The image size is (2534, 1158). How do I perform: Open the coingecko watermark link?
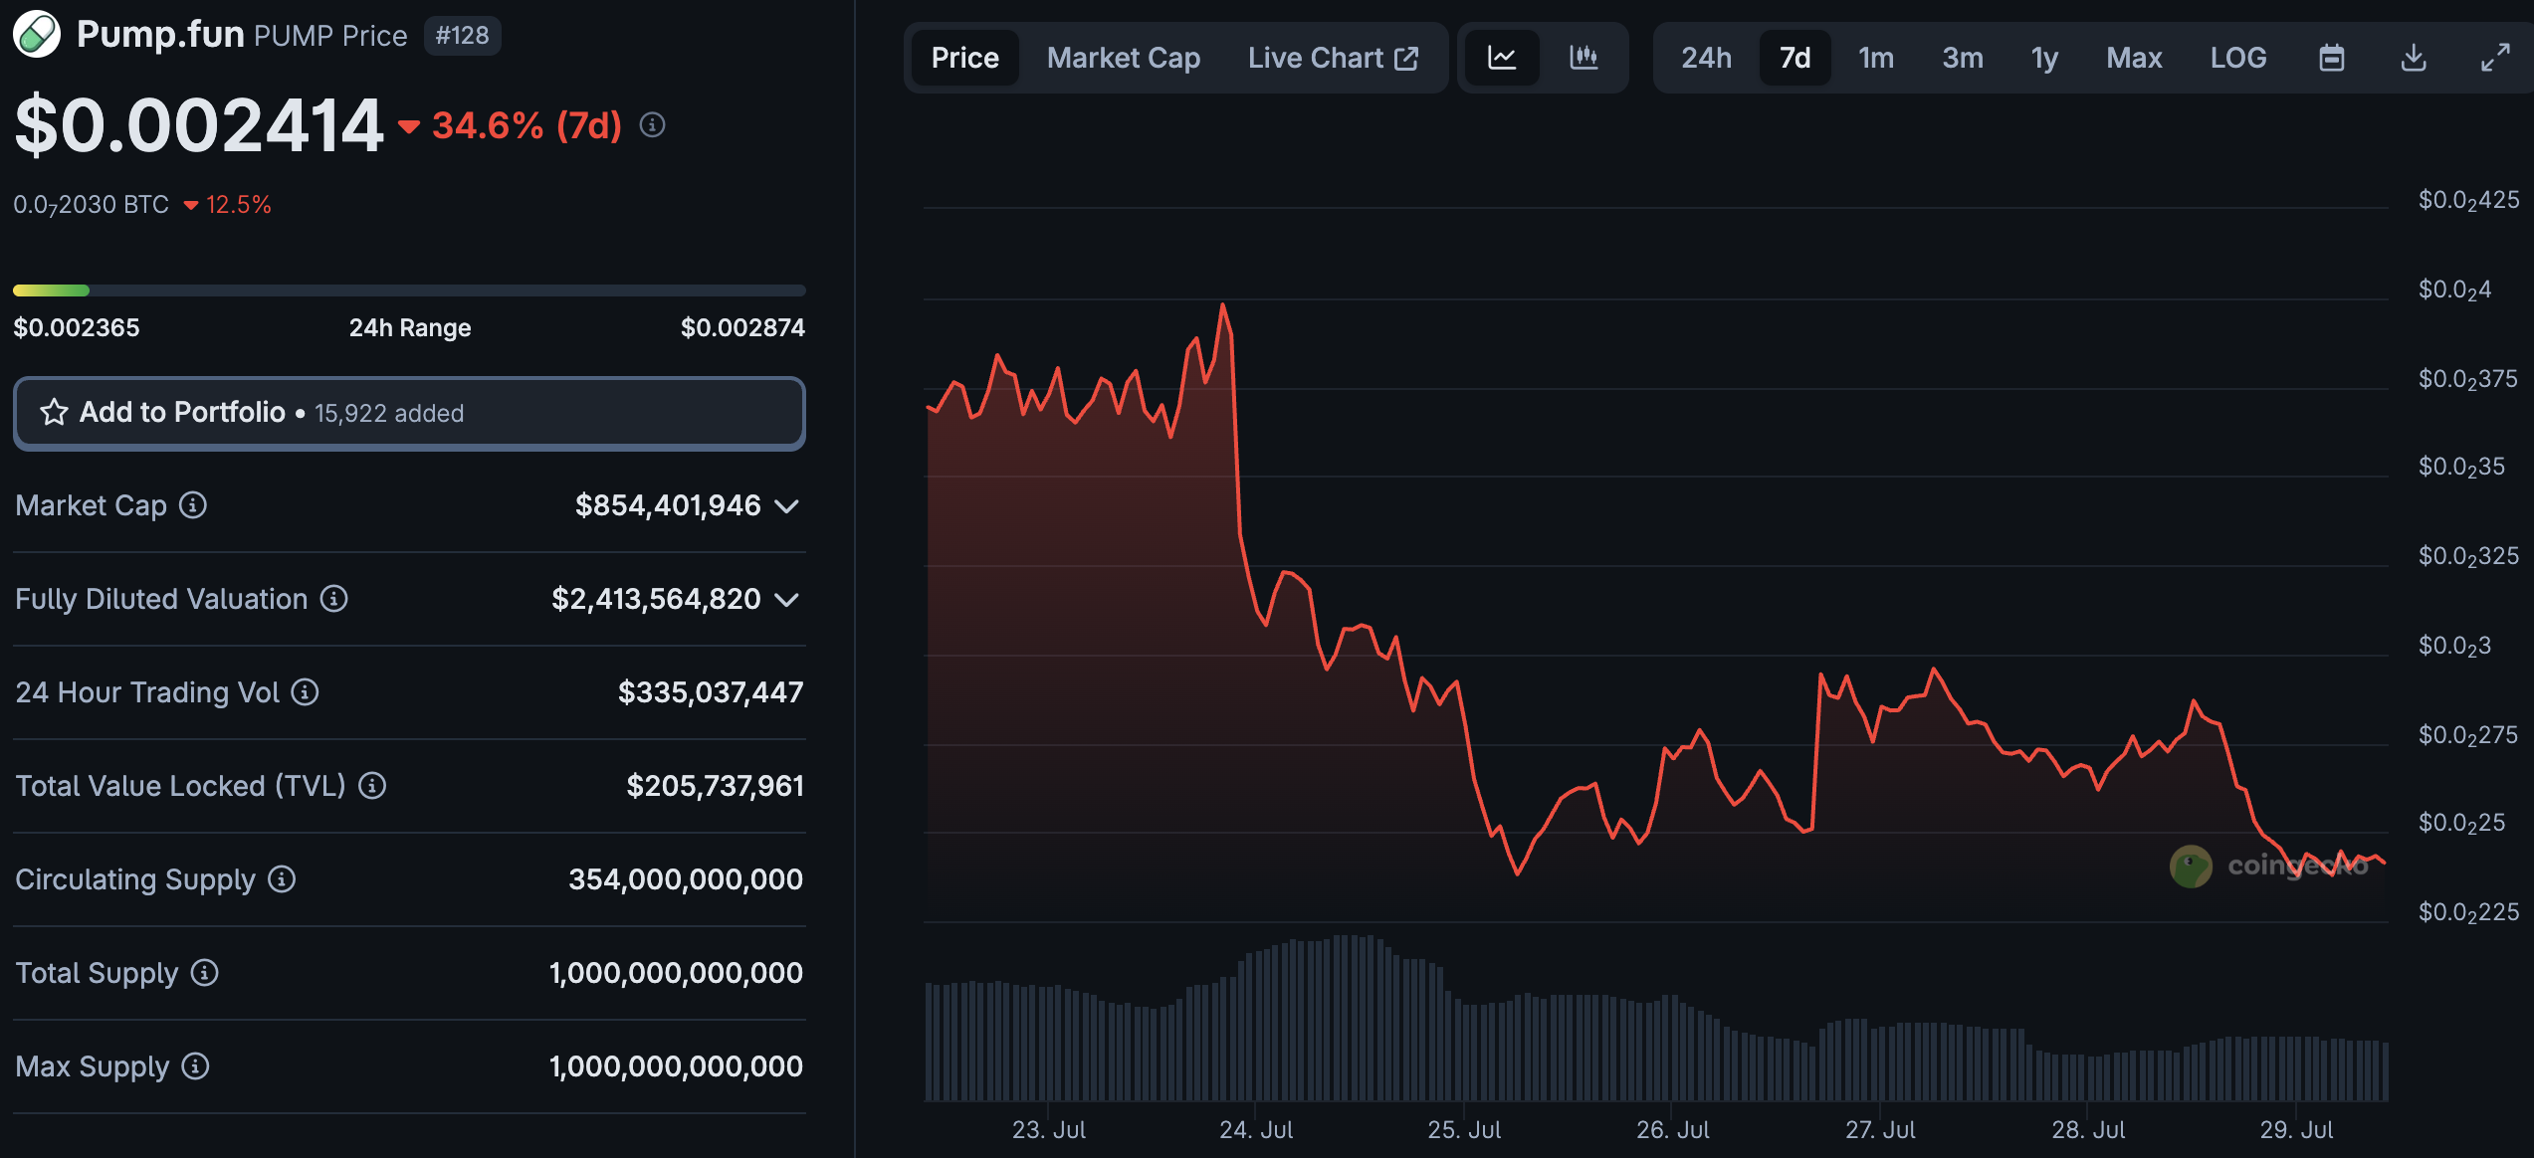(2274, 866)
